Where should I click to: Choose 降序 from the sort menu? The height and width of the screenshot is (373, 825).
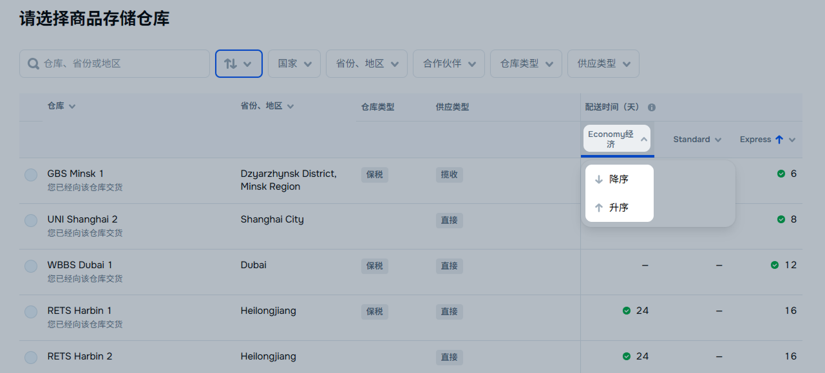[x=618, y=179]
